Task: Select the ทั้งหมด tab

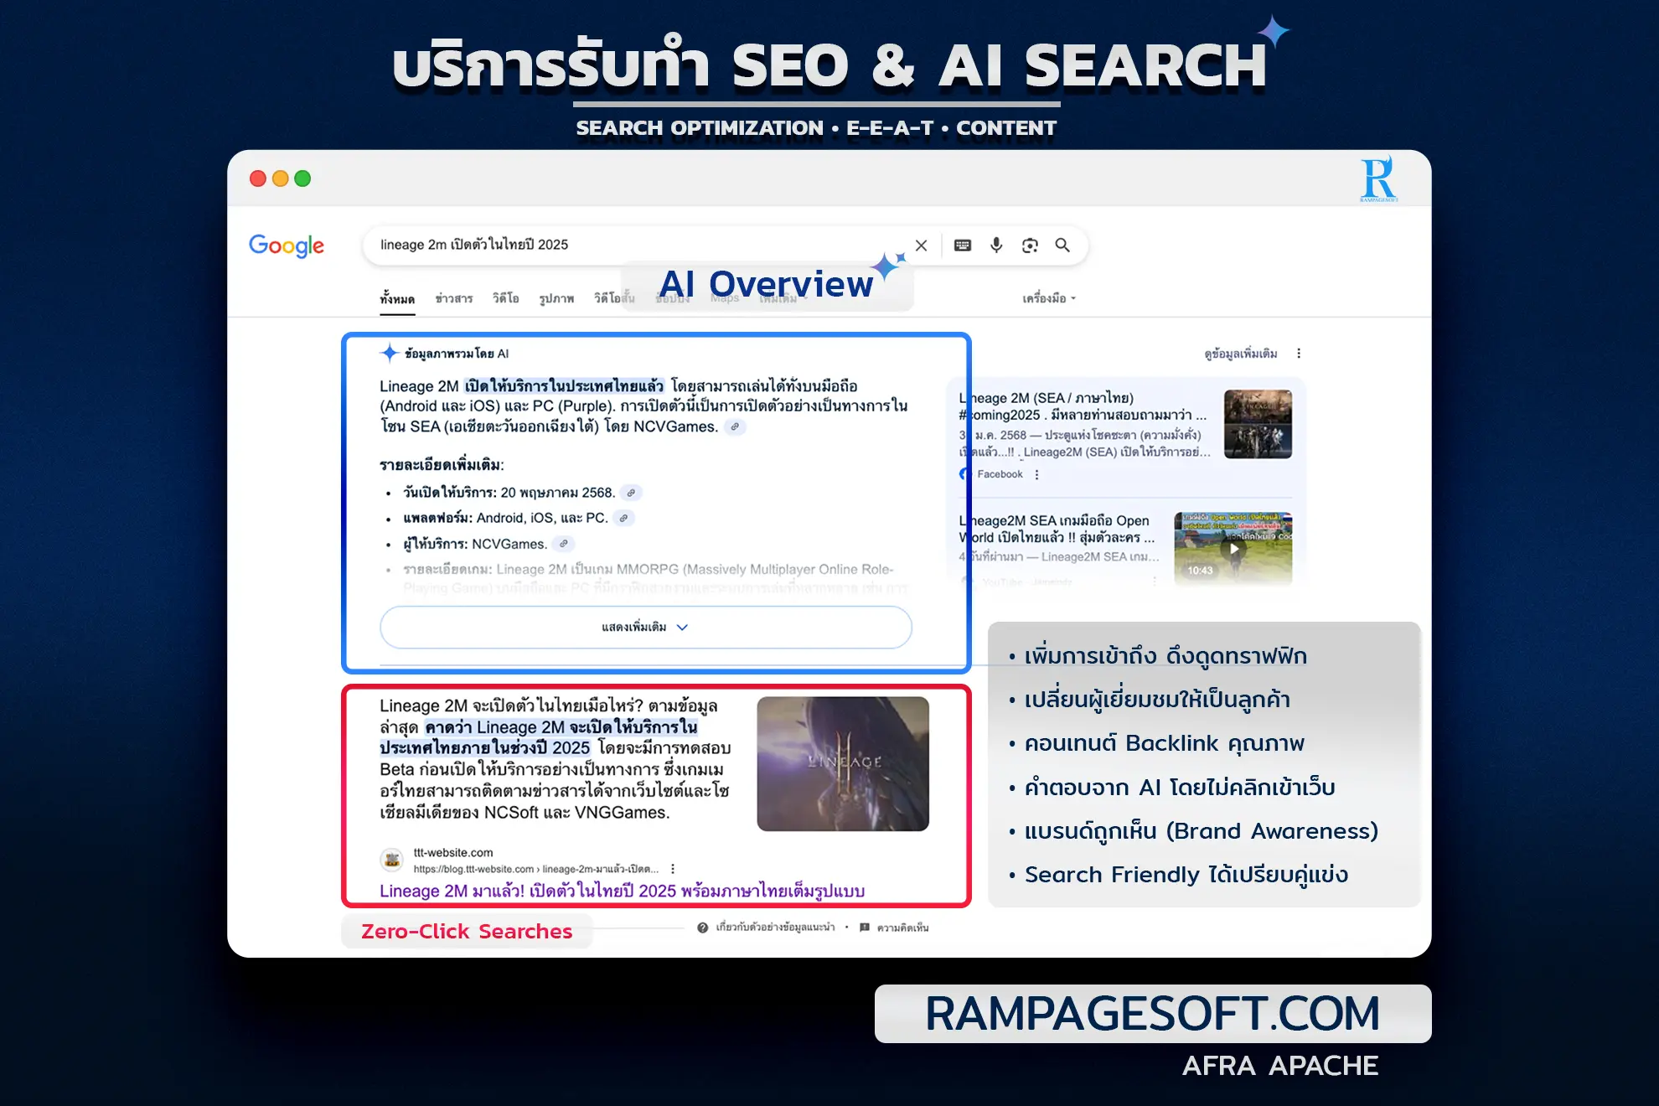Action: click(x=397, y=299)
